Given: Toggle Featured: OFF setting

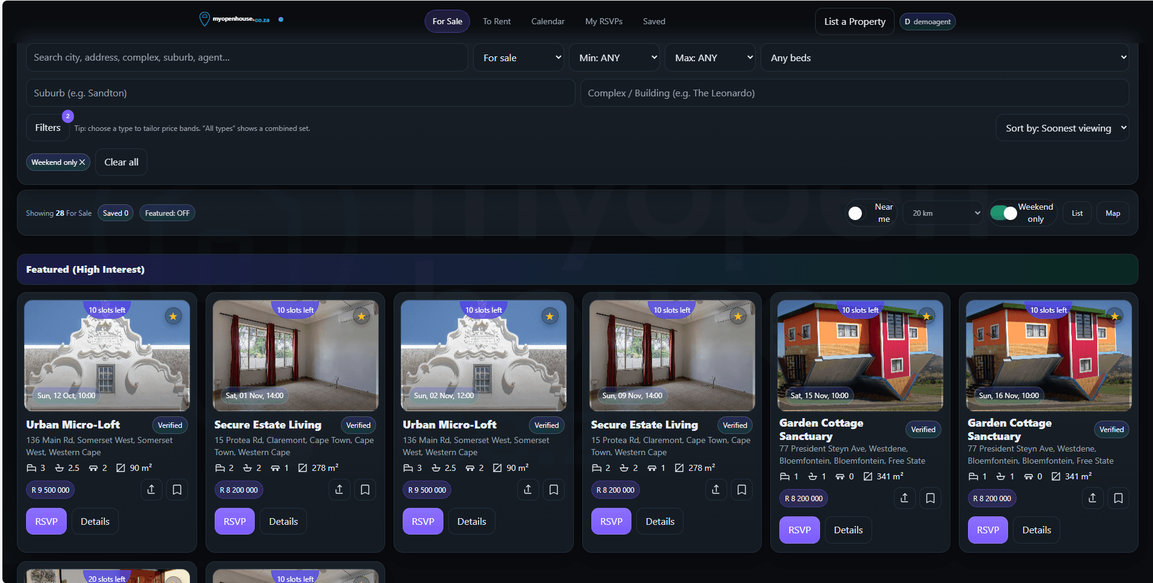Looking at the screenshot, I should pyautogui.click(x=167, y=213).
